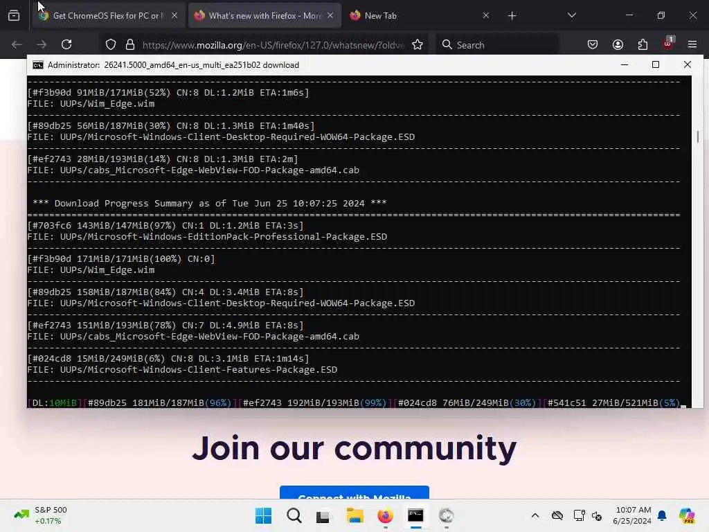Click the Connect with Mozilla button
709x532 pixels.
pyautogui.click(x=354, y=493)
